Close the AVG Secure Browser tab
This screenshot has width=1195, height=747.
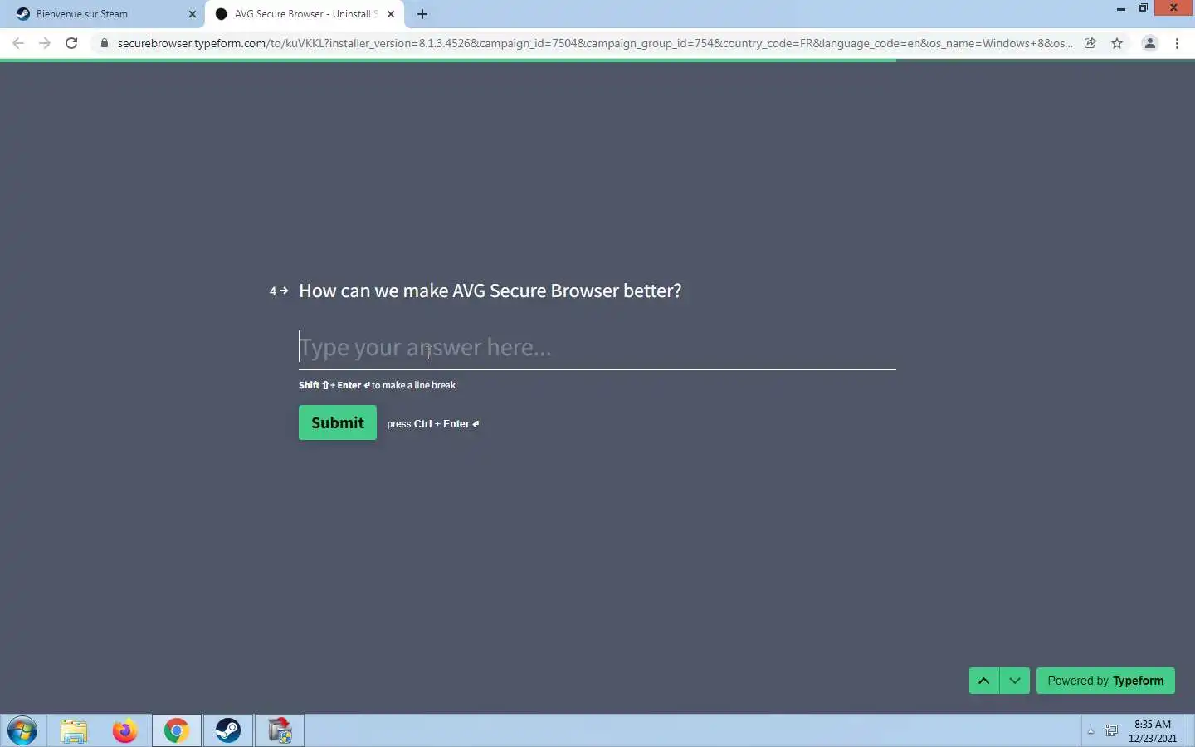[391, 14]
